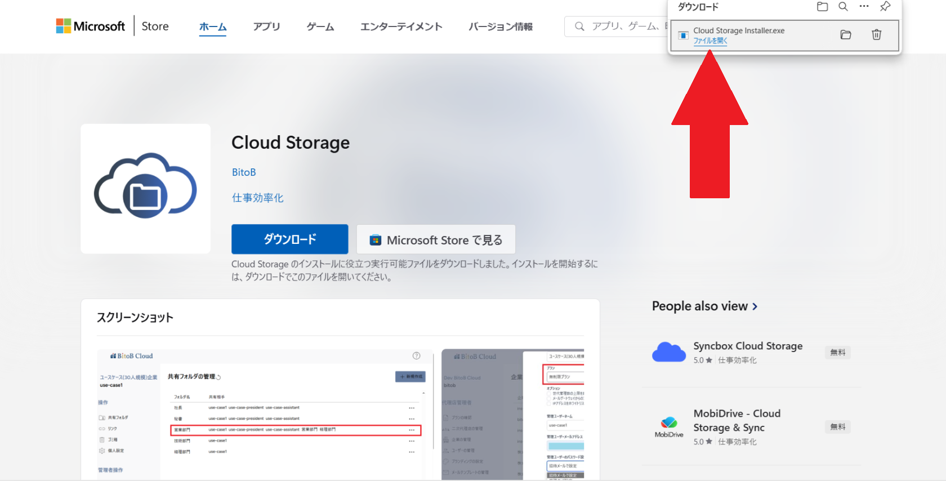Open the エンターテイメント tab
The height and width of the screenshot is (481, 946).
click(401, 26)
